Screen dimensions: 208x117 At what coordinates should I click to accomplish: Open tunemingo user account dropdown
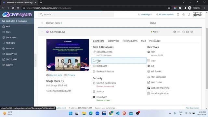[x=145, y=14]
